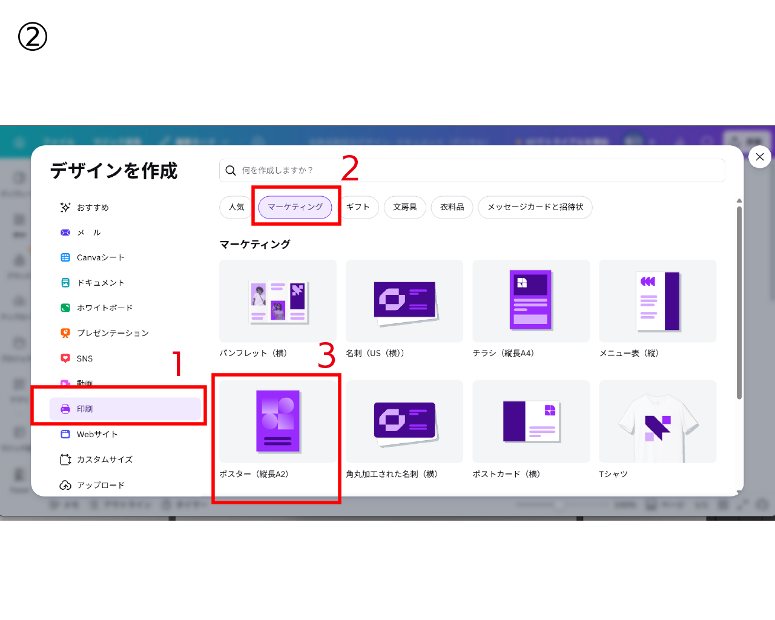Screen dimensions: 775x620
Task: Click the アップロード cloud icon
Action: (65, 485)
